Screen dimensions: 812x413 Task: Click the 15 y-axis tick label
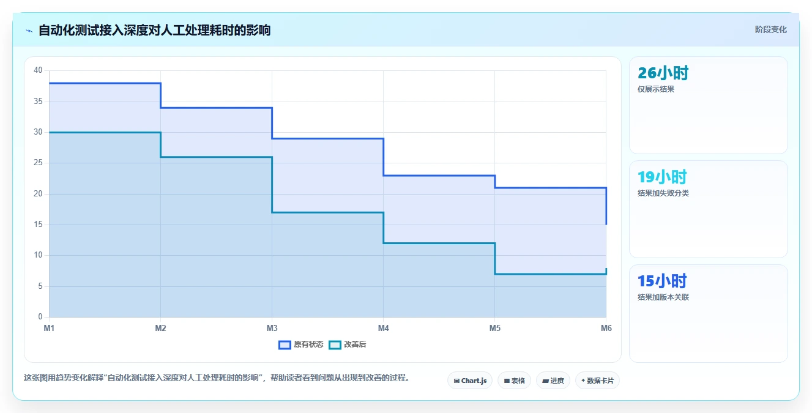38,225
